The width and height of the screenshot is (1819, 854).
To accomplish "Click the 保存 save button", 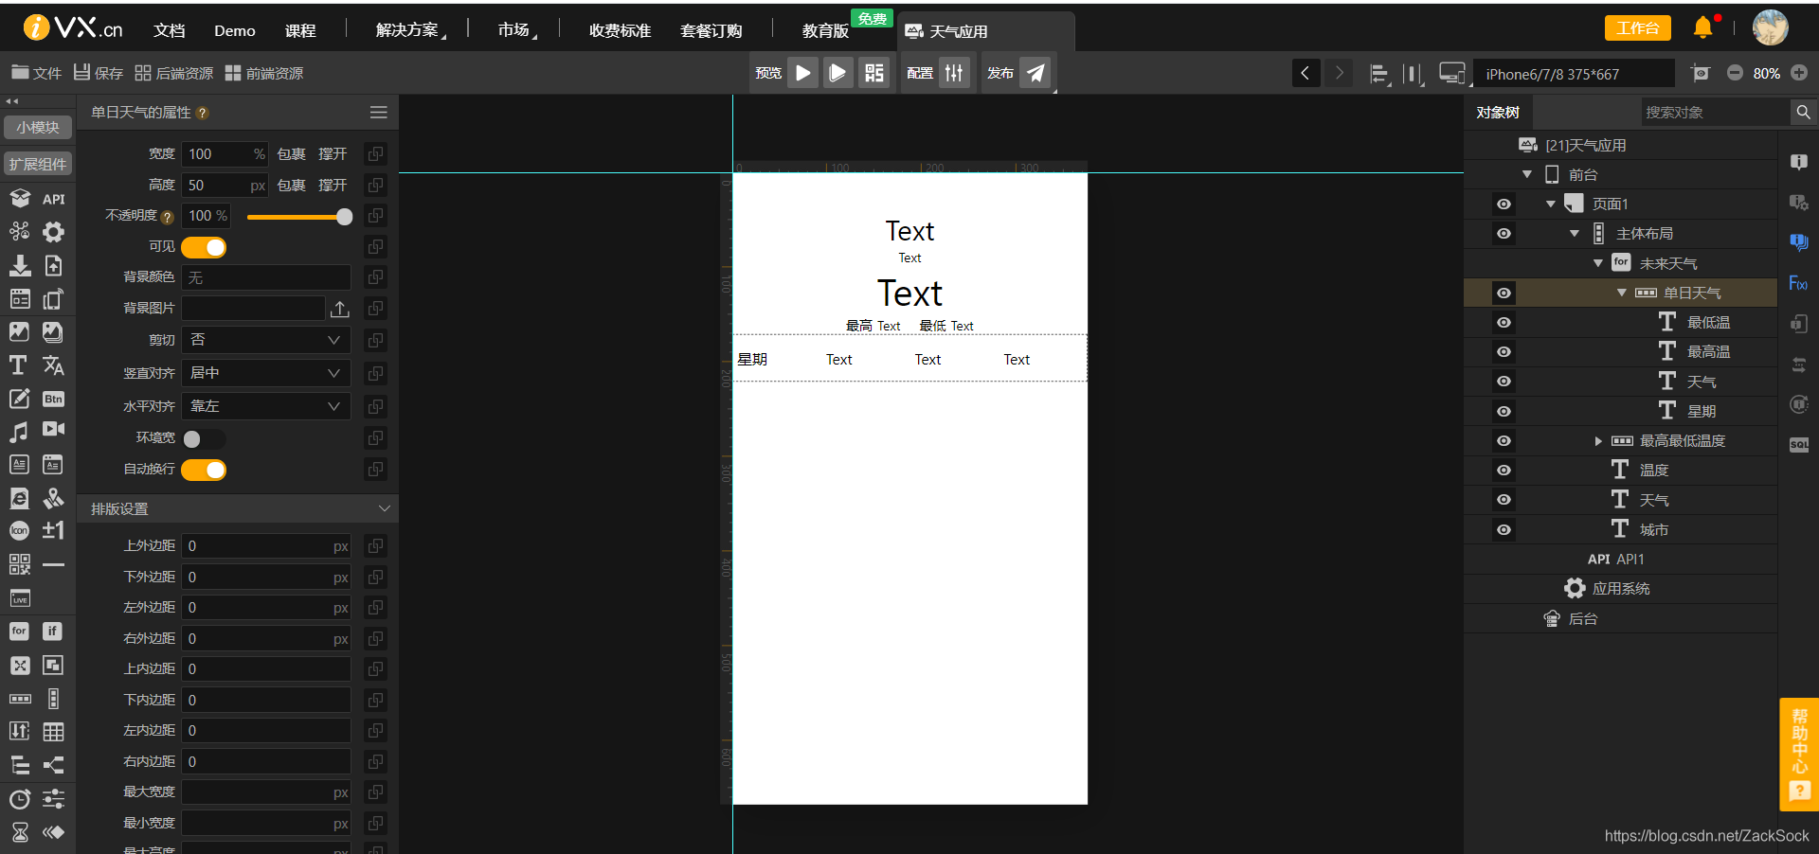I will tap(99, 73).
